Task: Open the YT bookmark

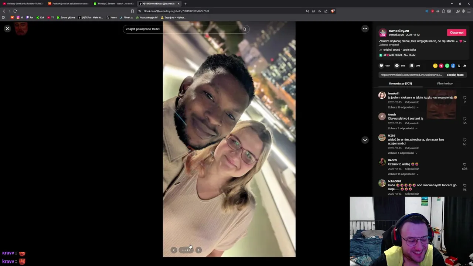Action: (51, 17)
